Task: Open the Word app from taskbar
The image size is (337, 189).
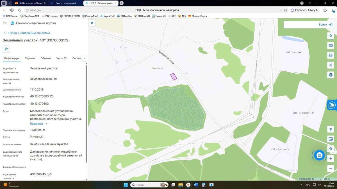Action: tap(196, 185)
